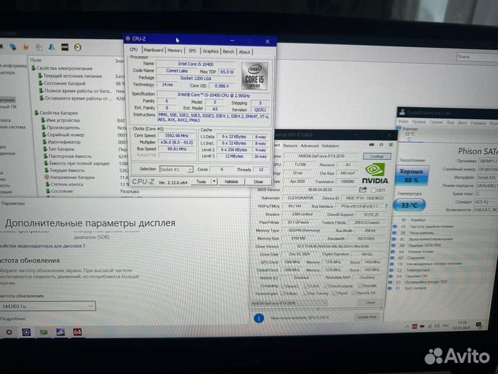The height and width of the screenshot is (374, 498).
Task: Open the Graphics tab in CPU-Z
Action: point(210,51)
